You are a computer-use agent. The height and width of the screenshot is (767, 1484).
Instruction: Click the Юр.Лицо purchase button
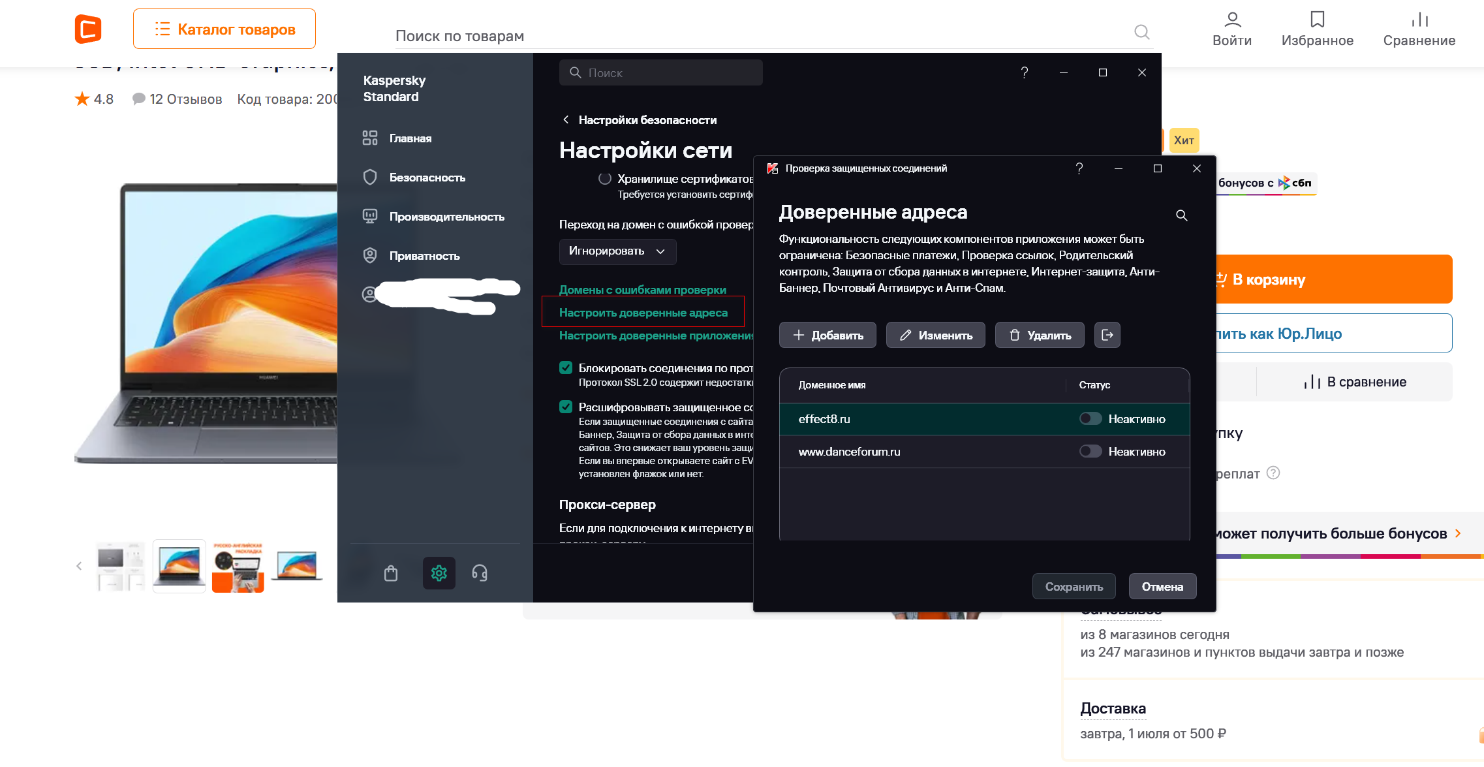pos(1334,334)
